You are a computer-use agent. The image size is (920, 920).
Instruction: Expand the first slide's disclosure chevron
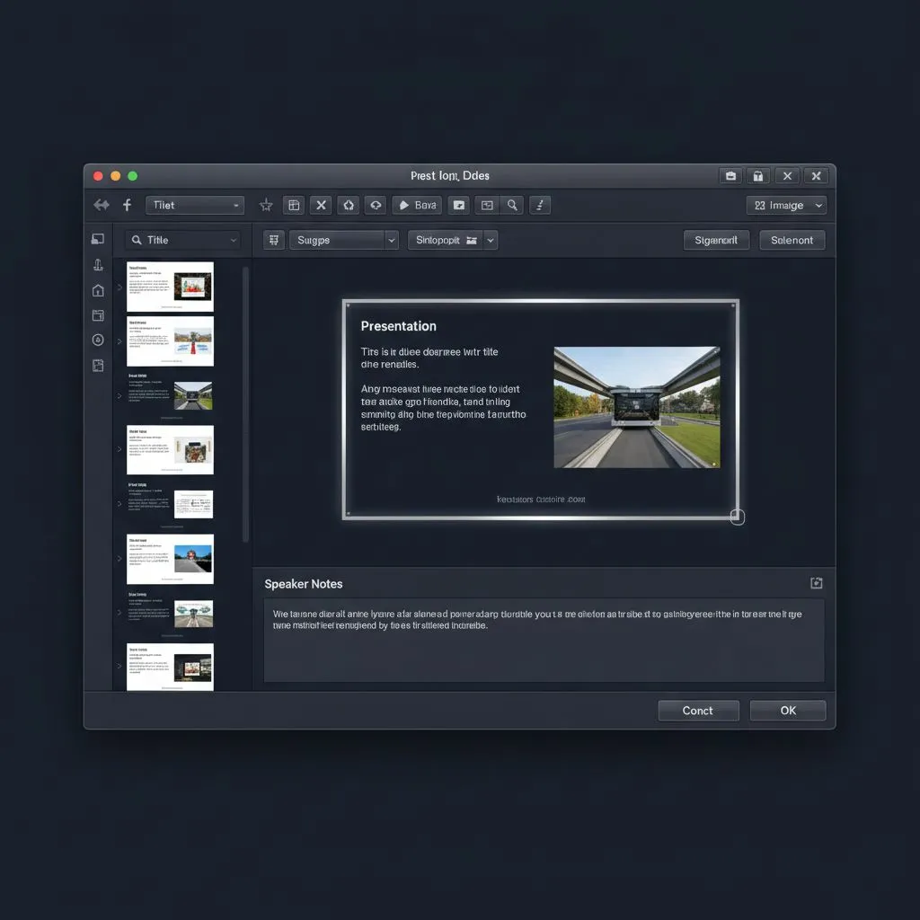tap(119, 287)
